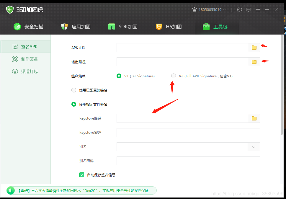286x199 pixels.
Task: Minimize the 360加固保 window
Action: 267,10
